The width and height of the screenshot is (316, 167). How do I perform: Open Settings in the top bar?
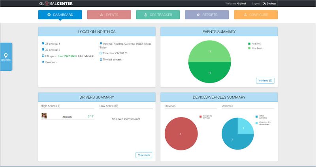[269, 4]
